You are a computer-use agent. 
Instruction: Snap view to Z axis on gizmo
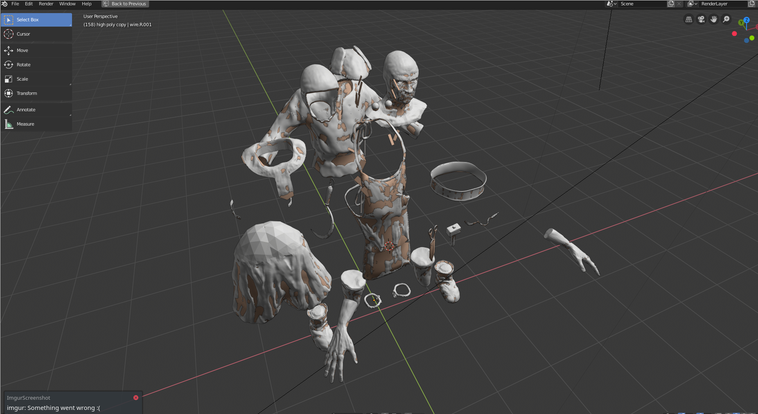pos(747,20)
